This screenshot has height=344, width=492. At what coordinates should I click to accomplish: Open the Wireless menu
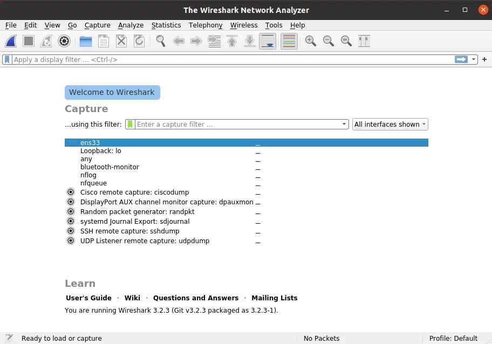tap(244, 25)
